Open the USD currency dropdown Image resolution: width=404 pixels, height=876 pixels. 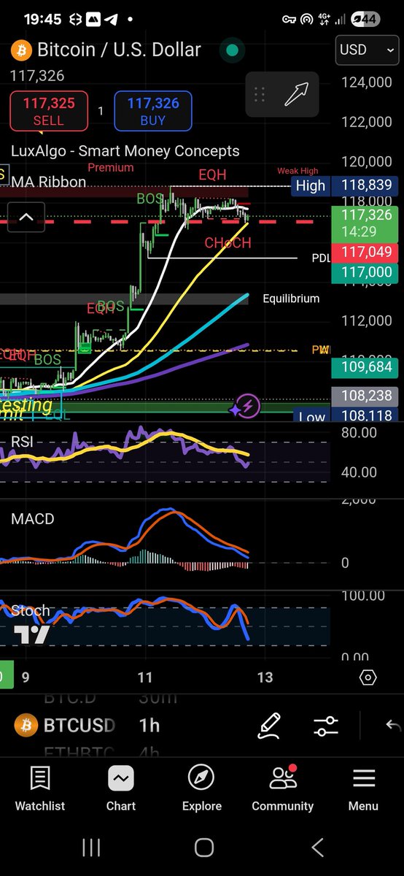pos(367,51)
